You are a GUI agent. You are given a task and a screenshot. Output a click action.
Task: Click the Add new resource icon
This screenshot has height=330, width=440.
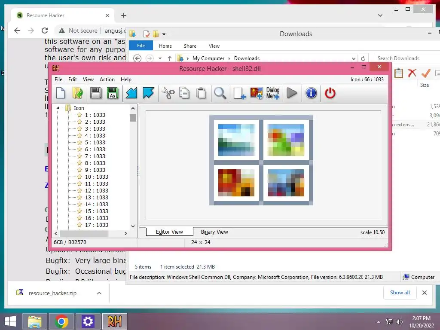[239, 93]
